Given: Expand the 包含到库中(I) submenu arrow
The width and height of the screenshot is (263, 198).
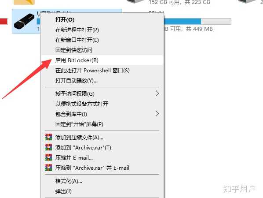Looking at the screenshot, I should [157, 114].
